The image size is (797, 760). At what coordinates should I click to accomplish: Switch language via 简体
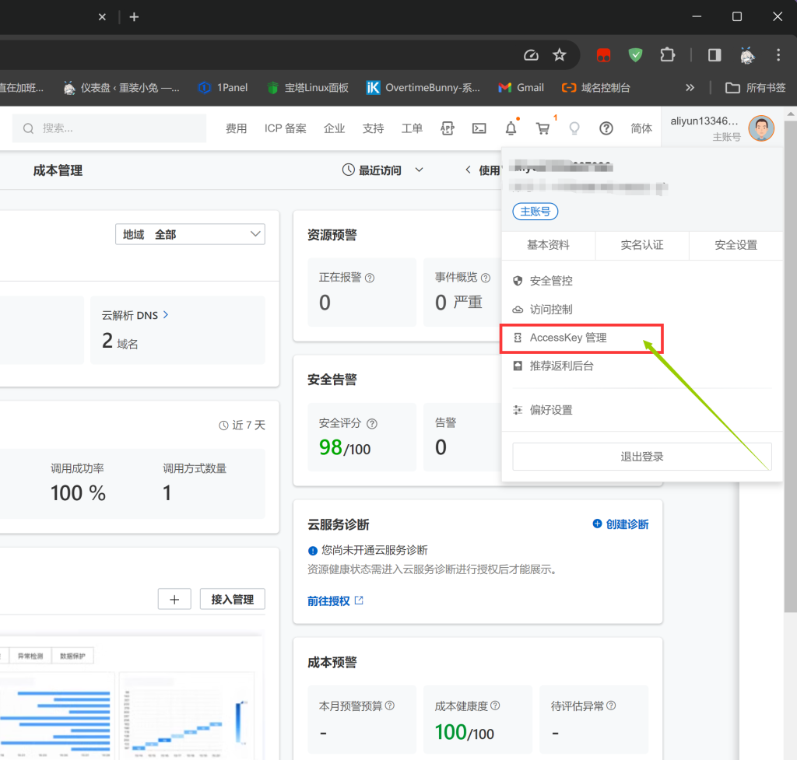tap(641, 128)
